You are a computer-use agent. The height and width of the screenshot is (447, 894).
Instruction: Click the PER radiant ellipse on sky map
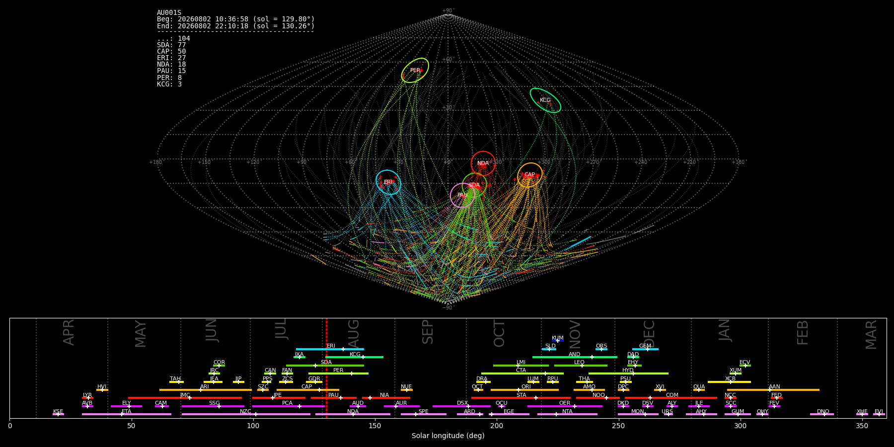pos(415,70)
